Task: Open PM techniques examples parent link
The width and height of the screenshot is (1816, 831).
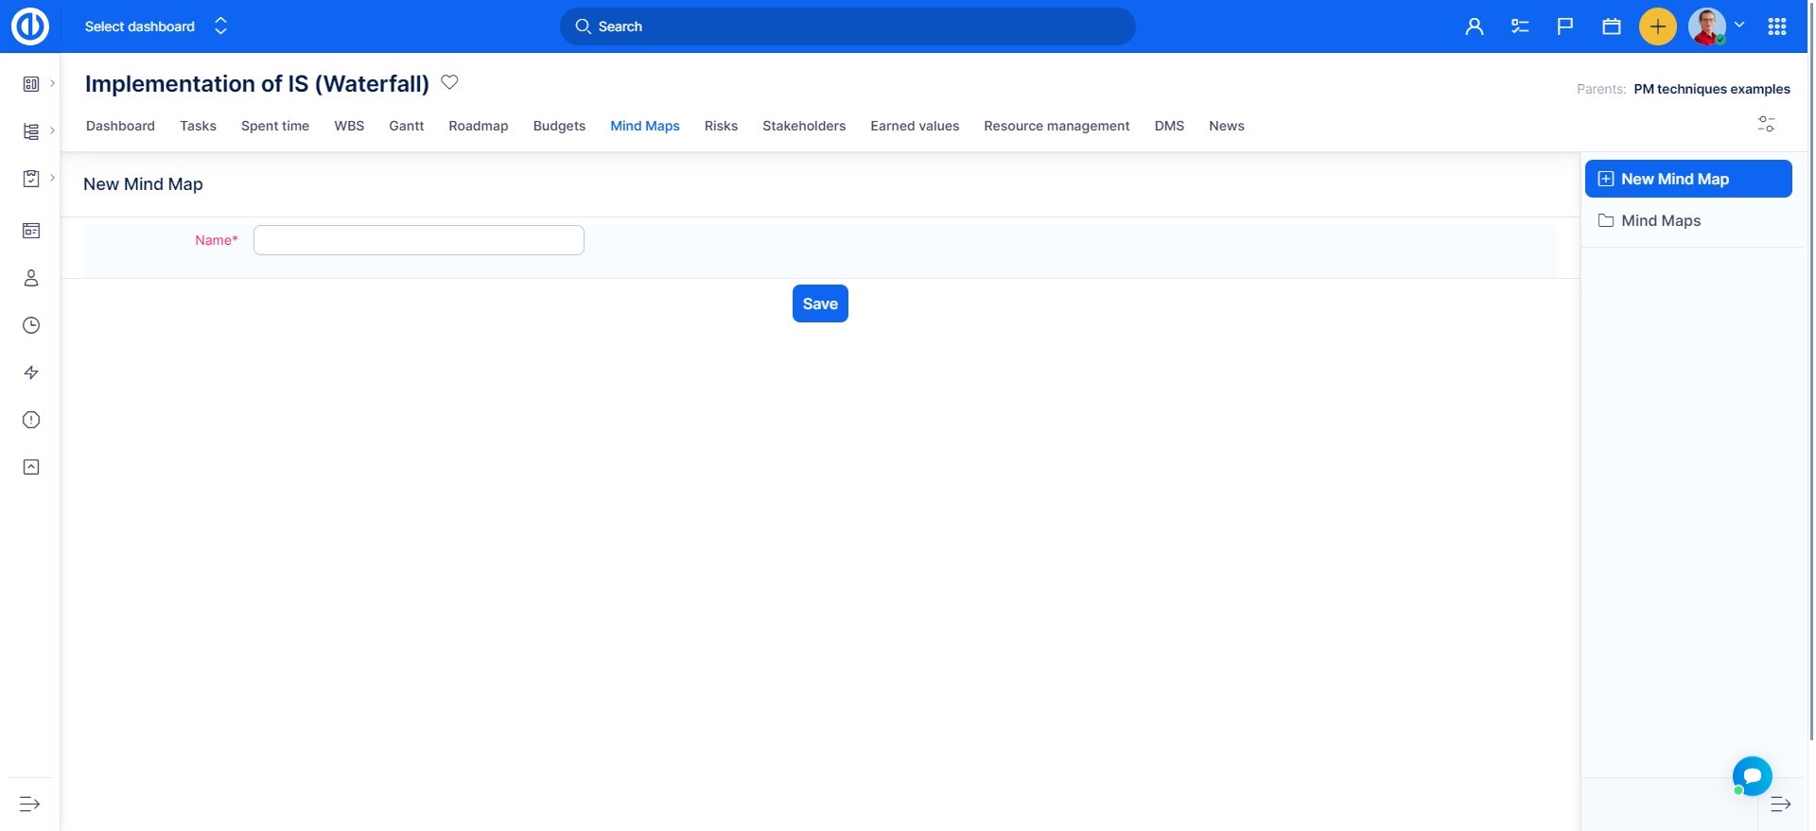Action: coord(1711,89)
